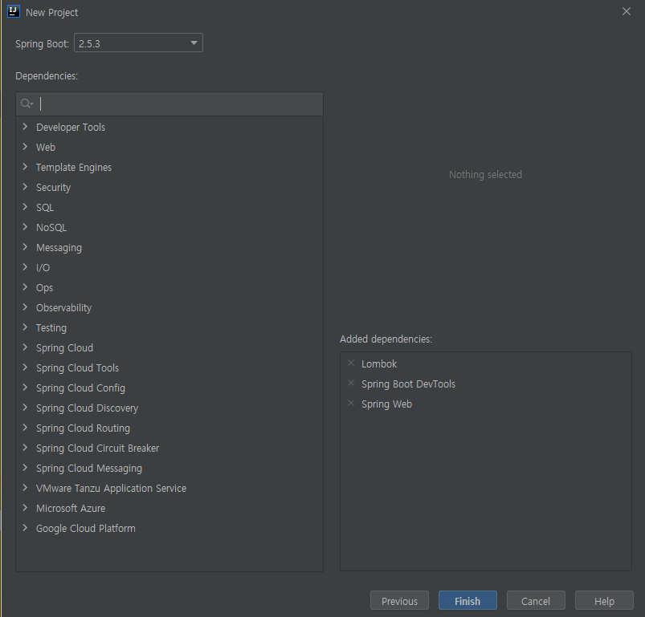Expand the Microsoft Azure chevron
This screenshot has height=617, width=645.
click(25, 508)
